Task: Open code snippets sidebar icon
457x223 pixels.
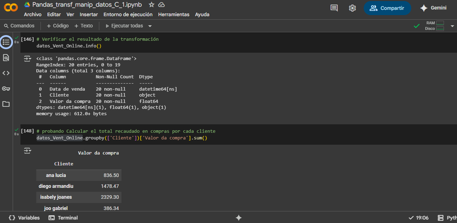Action: coord(6,73)
